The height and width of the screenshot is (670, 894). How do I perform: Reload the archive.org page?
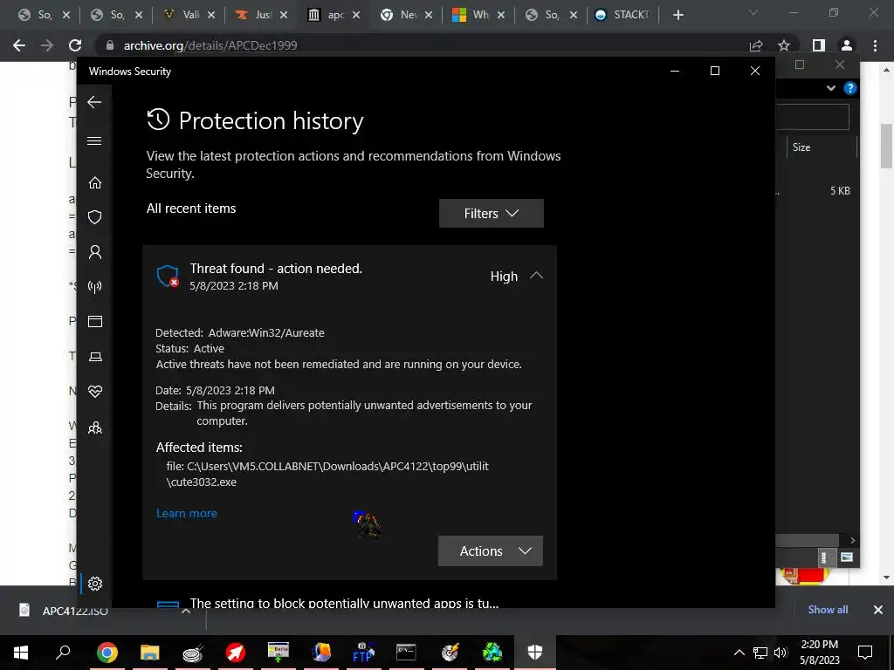coord(75,45)
